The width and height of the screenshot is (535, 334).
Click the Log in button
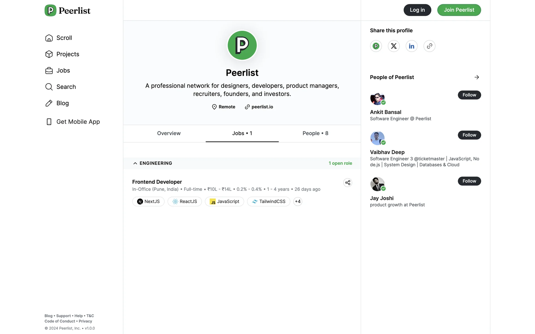pos(417,10)
